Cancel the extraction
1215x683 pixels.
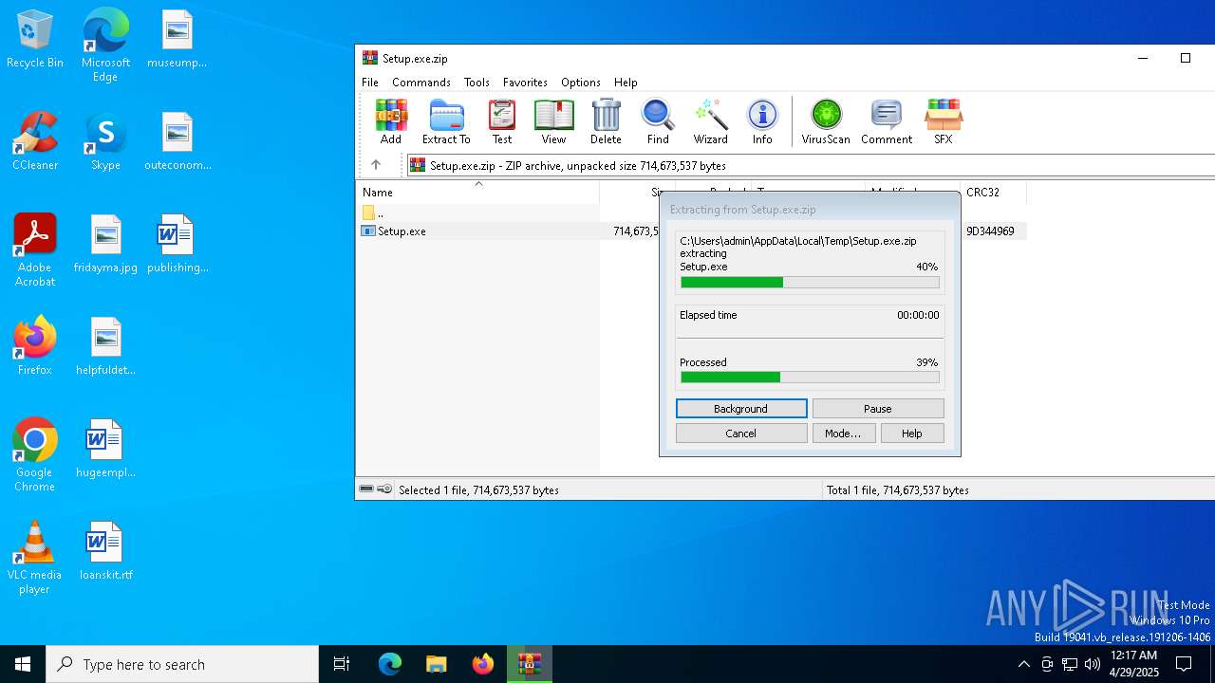coord(741,434)
